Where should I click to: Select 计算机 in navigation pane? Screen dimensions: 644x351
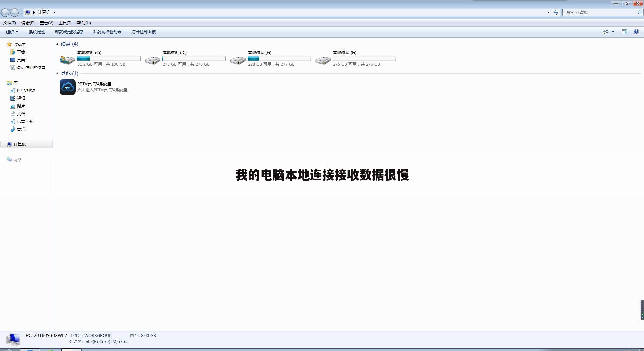[26, 144]
